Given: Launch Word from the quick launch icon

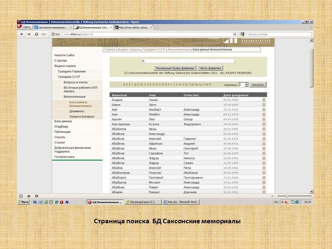Looking at the screenshot, I should point(40,202).
